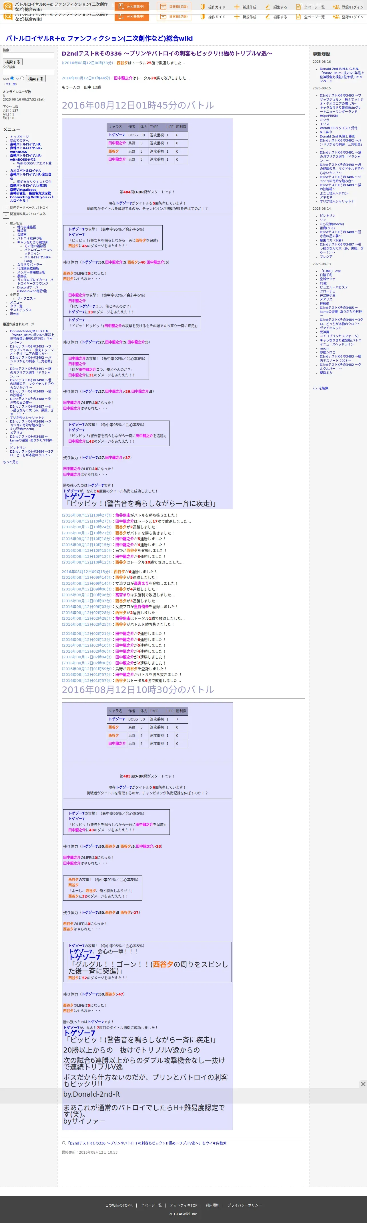Open Donald-2nd-R/隠し要素 in the update history
This screenshot has height=1223, width=367.
[337, 136]
